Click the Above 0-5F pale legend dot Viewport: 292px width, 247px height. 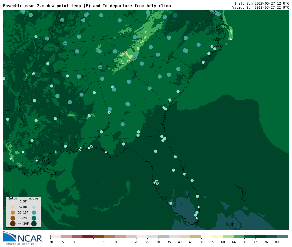pyautogui.click(x=34, y=201)
